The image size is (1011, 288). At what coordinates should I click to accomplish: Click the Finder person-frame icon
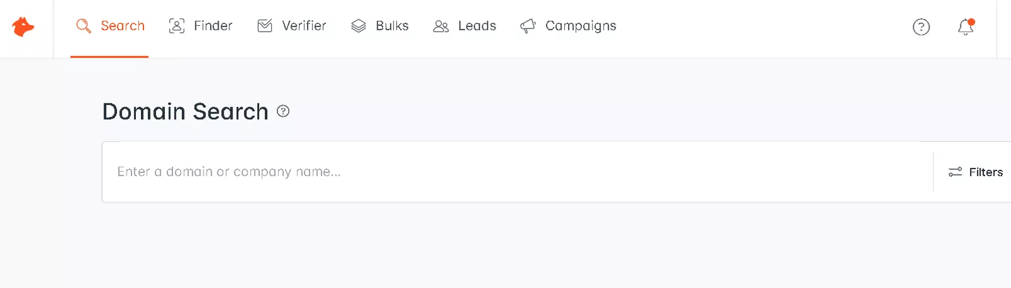[x=177, y=26]
